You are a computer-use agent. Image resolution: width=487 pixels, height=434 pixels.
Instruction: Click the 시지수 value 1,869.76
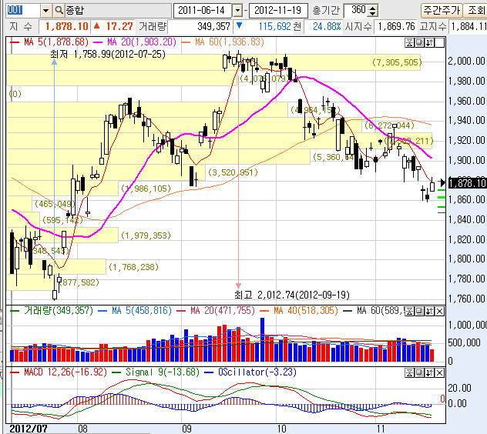click(x=397, y=26)
